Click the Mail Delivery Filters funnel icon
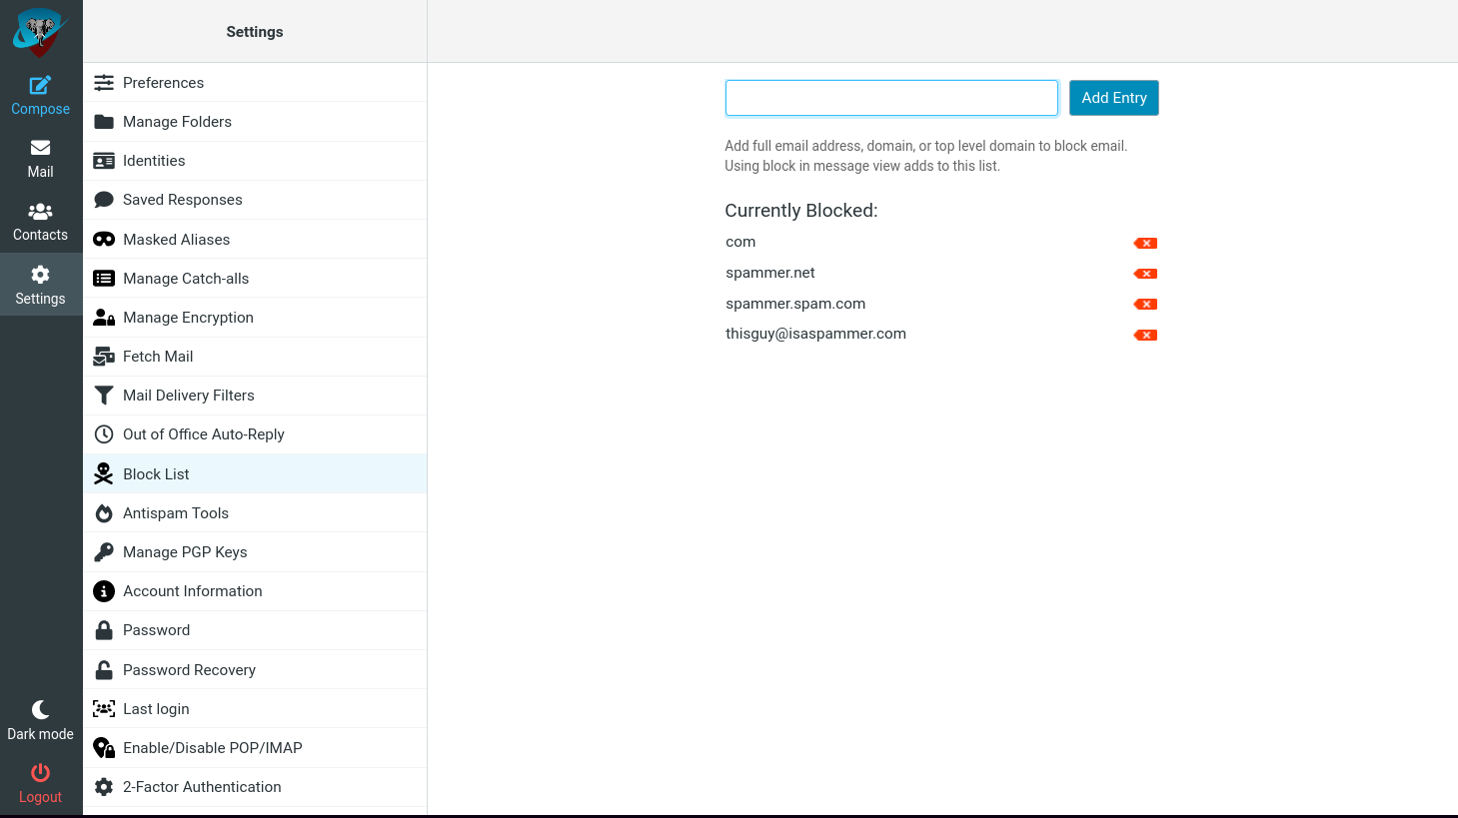This screenshot has width=1458, height=818. pos(104,396)
